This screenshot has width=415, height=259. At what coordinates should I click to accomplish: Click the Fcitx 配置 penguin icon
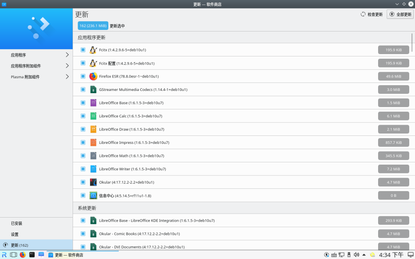[93, 63]
